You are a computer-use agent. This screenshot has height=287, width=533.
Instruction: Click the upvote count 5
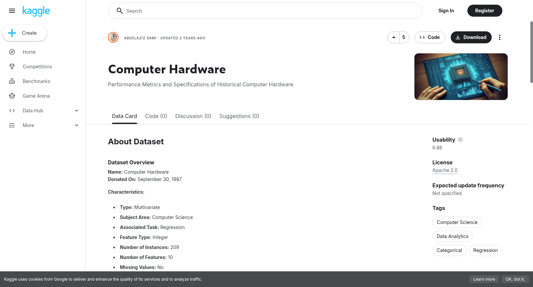click(x=404, y=37)
